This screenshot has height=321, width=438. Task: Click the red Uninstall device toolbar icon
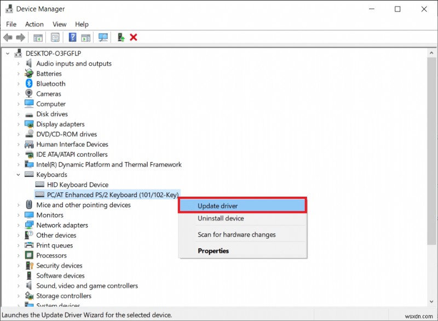pyautogui.click(x=134, y=37)
